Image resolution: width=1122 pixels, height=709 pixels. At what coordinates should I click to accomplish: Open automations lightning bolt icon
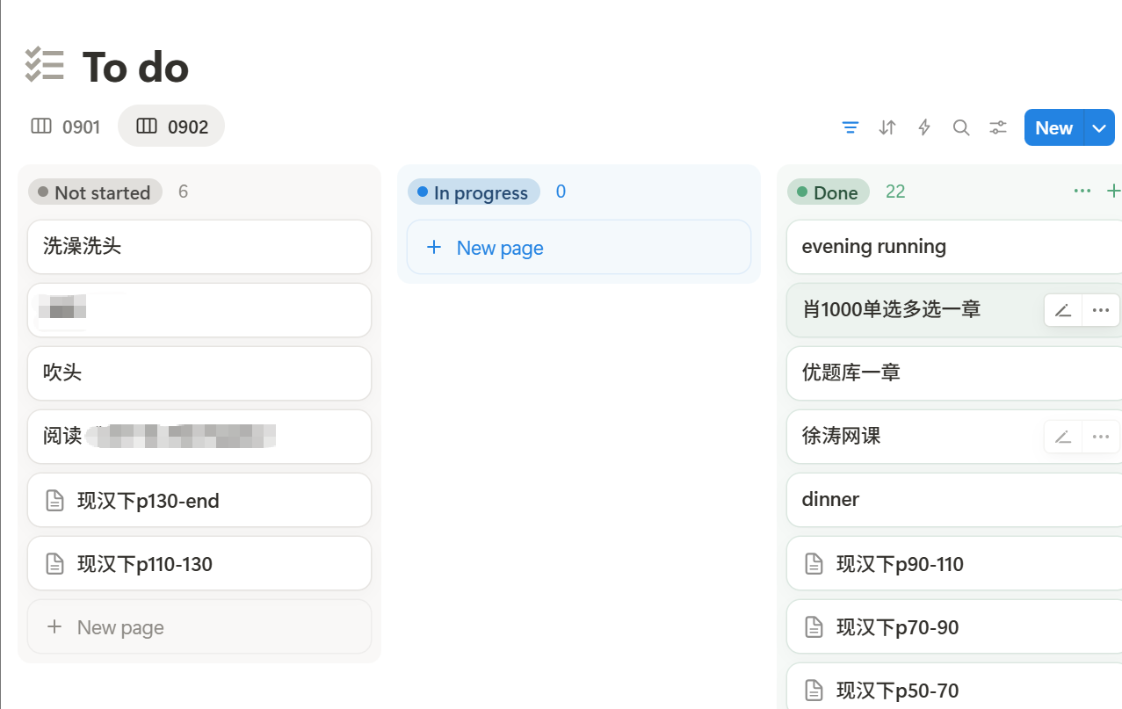(924, 127)
